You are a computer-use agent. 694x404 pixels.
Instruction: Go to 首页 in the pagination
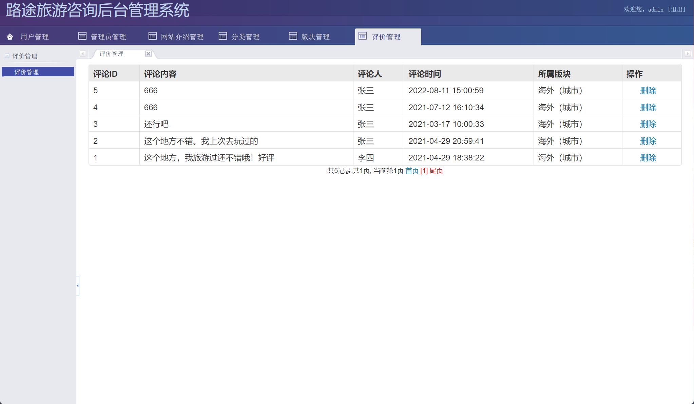coord(412,171)
